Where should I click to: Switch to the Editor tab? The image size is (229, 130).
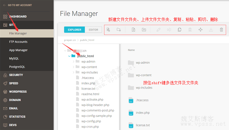[94, 30]
